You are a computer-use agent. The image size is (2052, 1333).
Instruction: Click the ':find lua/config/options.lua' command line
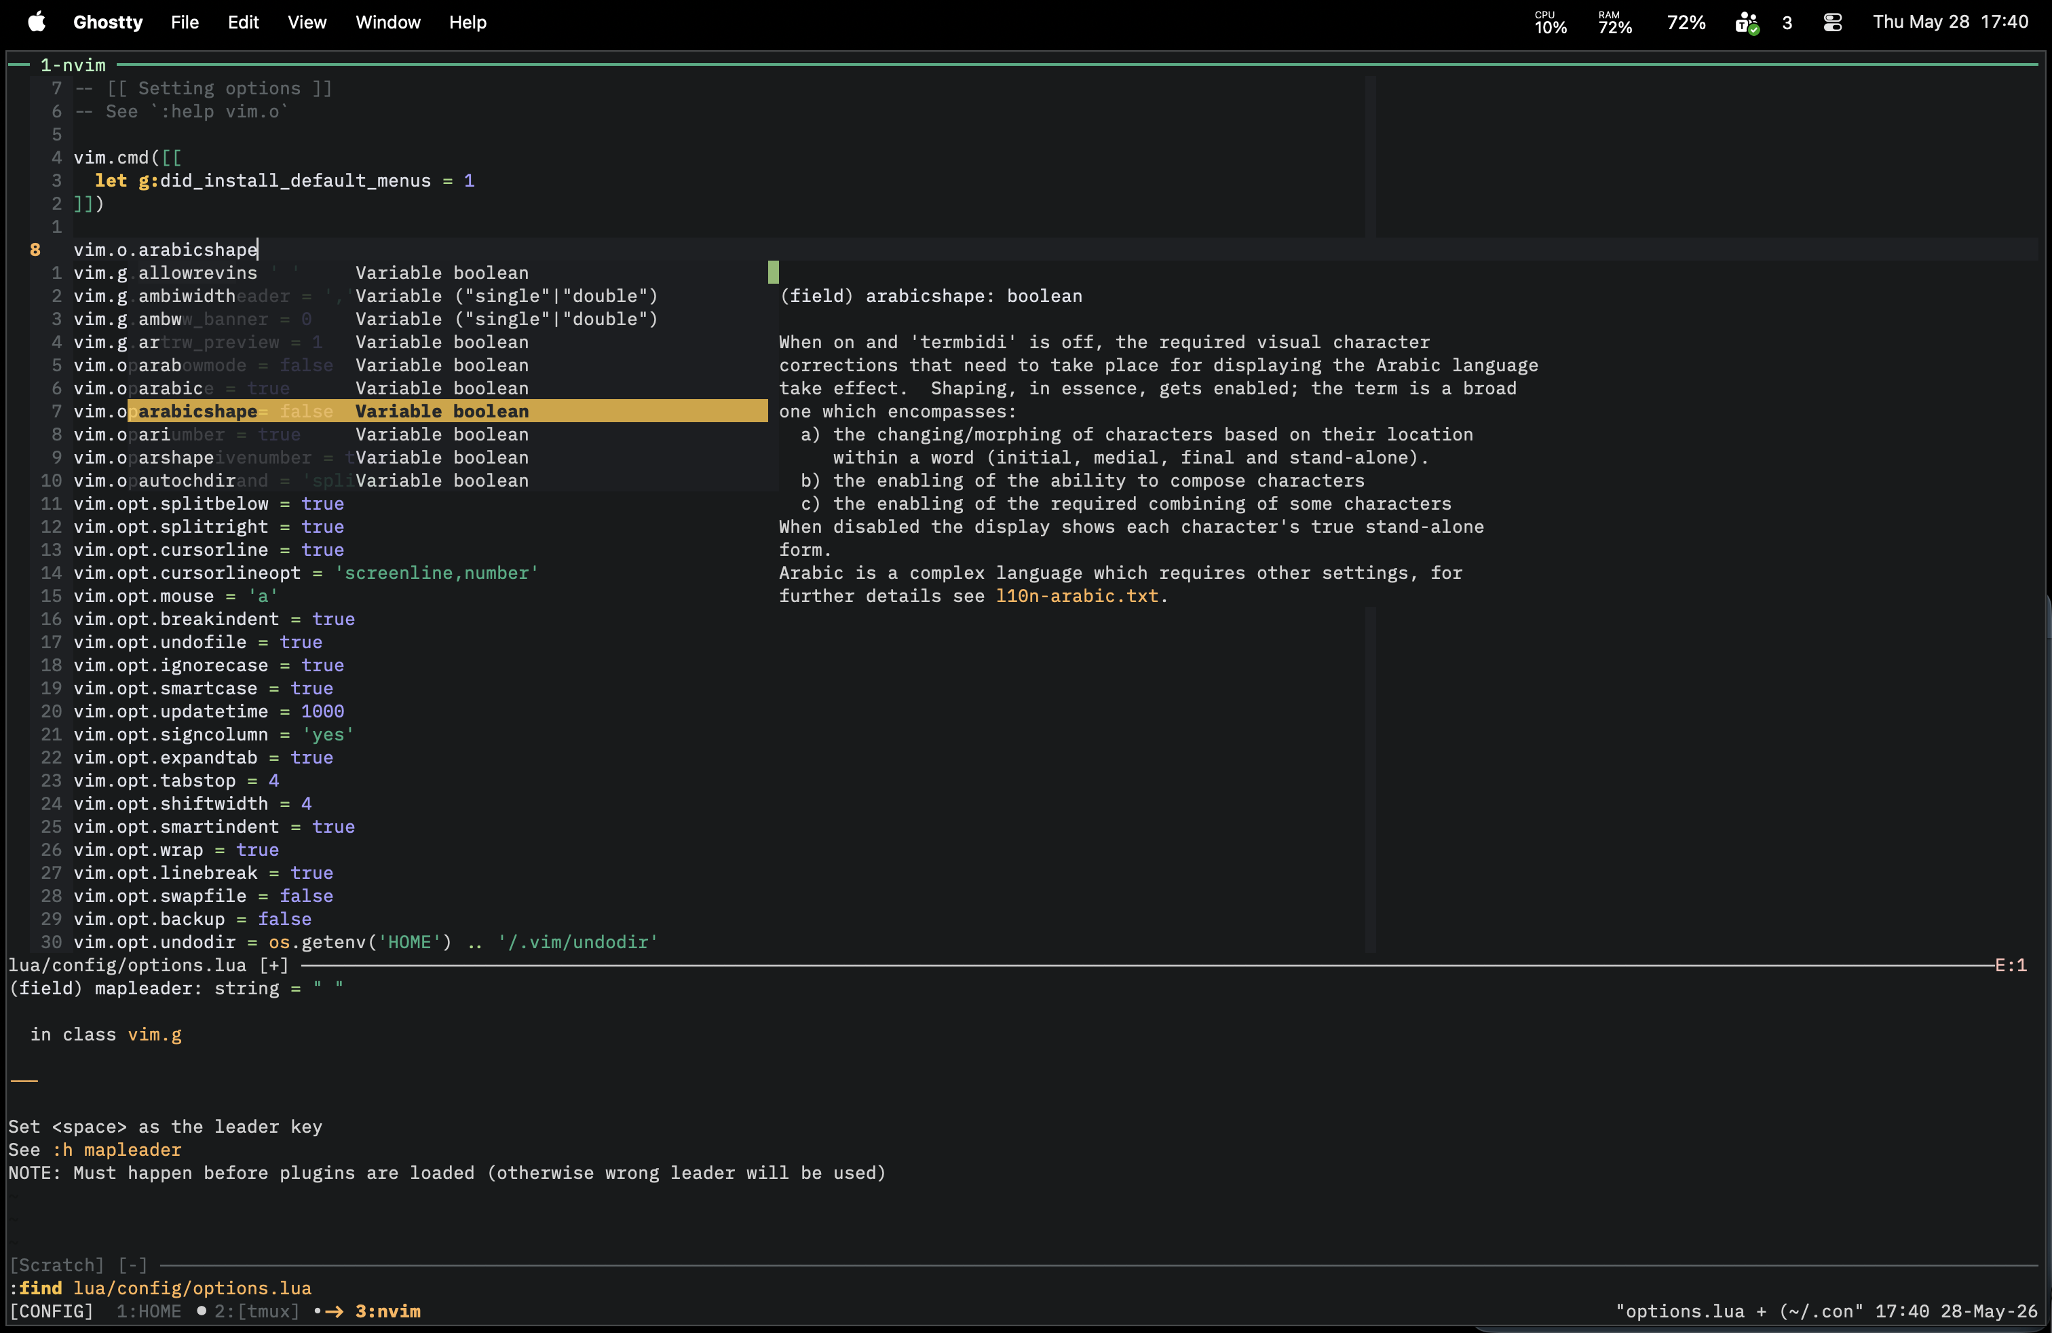coord(160,1288)
